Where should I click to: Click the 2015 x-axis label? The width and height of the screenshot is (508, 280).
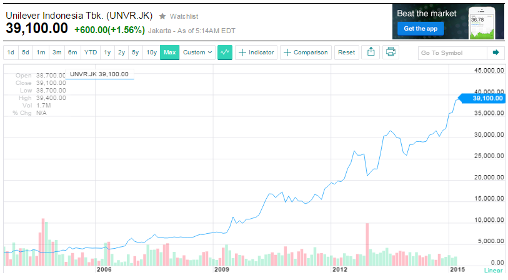(457, 269)
